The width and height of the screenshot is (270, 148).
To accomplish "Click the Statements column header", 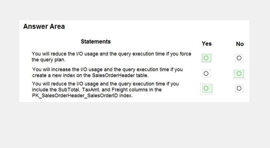I will 96,42.
